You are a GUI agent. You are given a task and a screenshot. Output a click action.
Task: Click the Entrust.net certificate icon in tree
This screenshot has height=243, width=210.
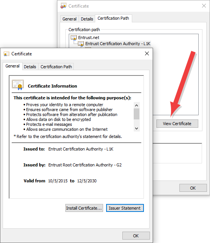click(x=74, y=38)
